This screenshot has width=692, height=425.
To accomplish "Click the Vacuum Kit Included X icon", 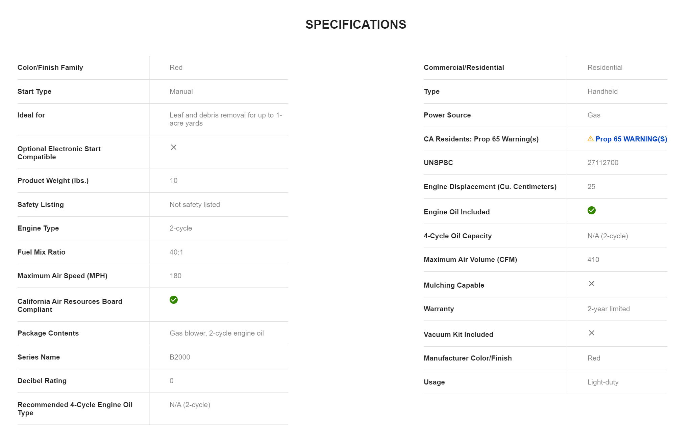I will [591, 333].
